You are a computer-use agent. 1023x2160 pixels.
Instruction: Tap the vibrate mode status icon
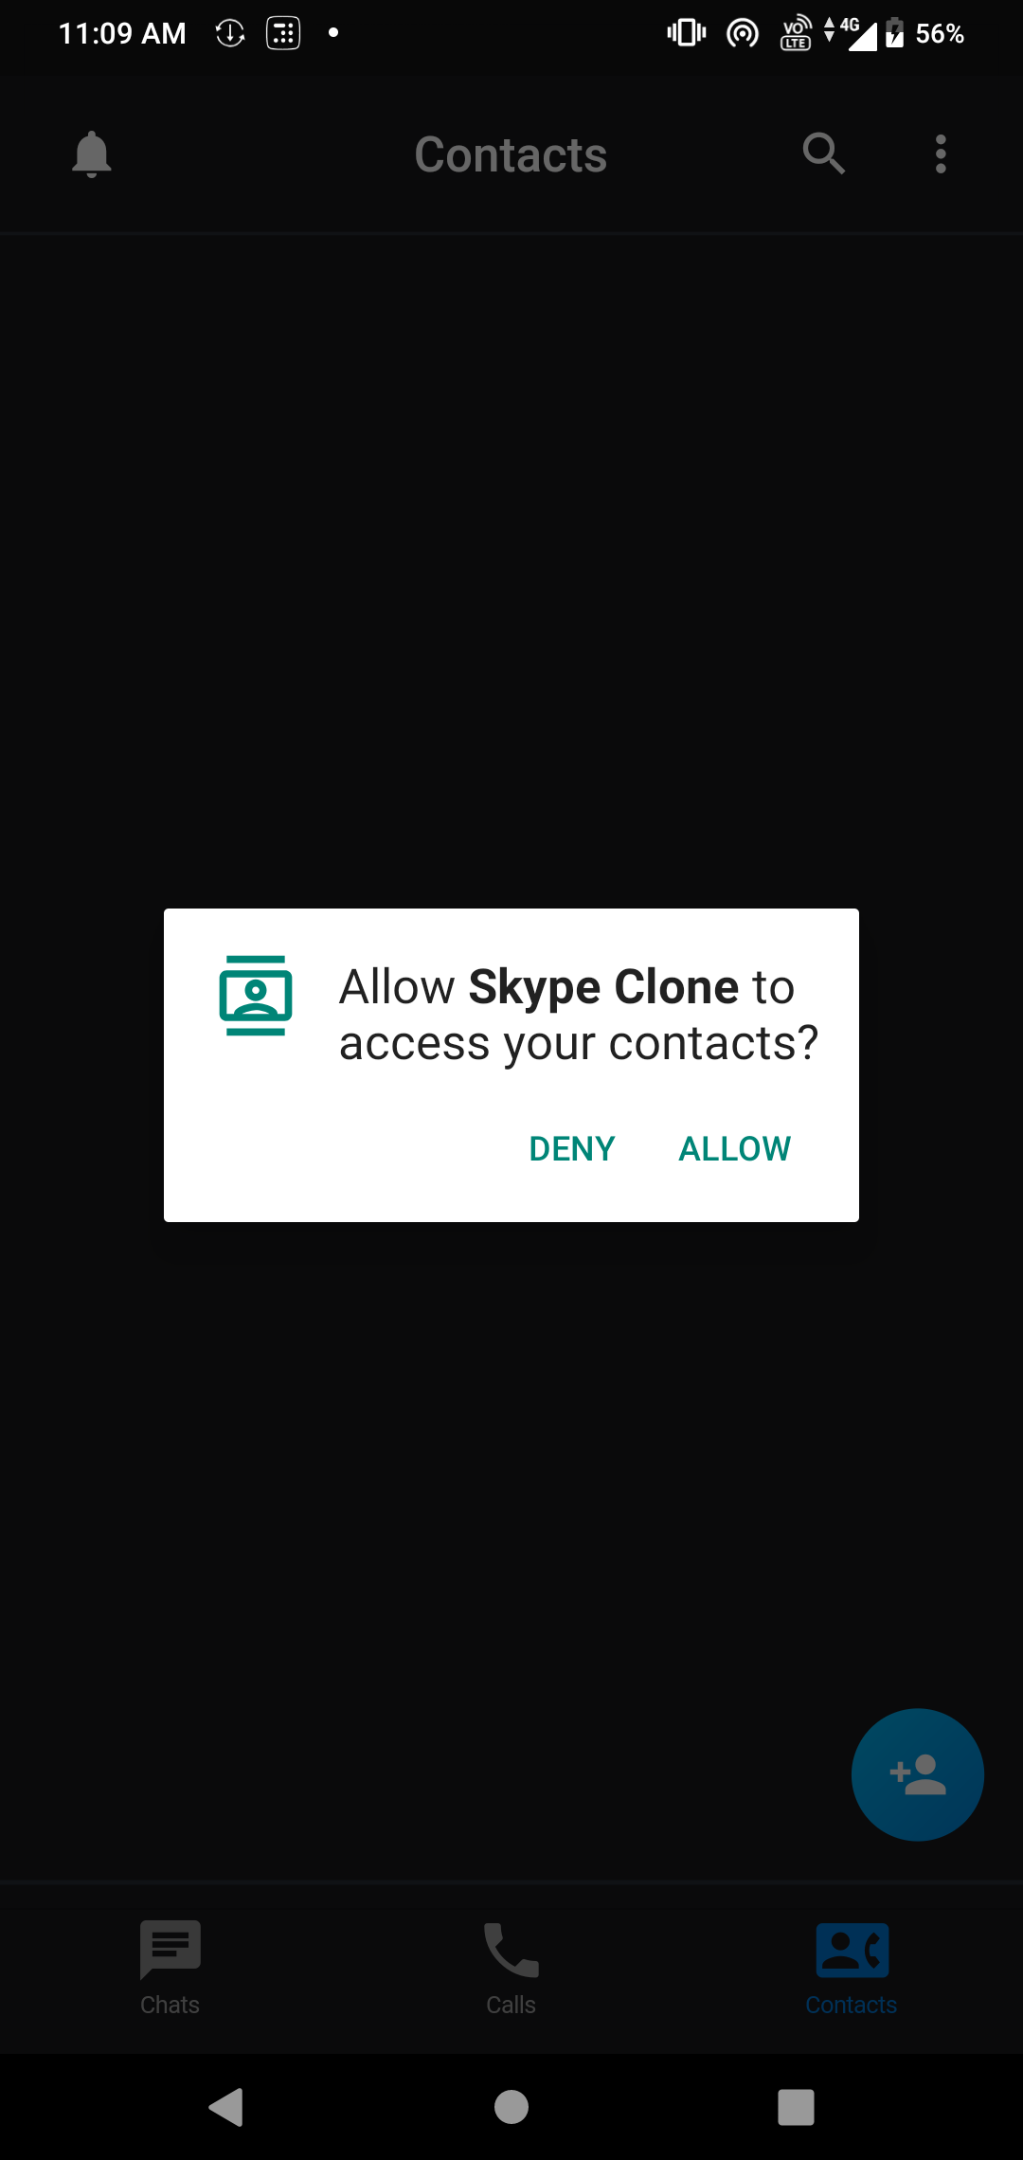pos(687,33)
